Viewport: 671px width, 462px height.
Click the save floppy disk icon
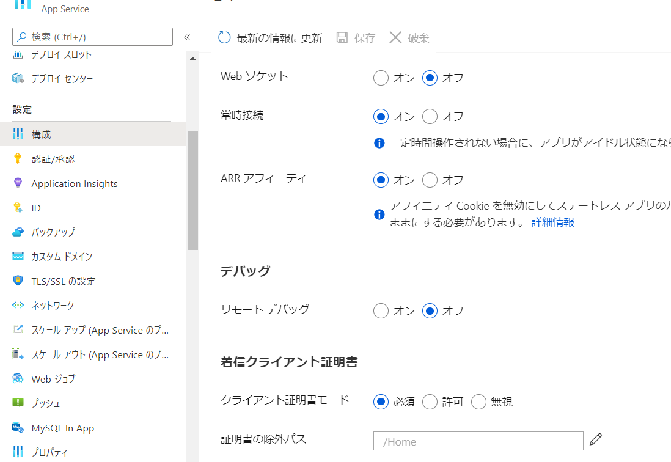(x=342, y=38)
